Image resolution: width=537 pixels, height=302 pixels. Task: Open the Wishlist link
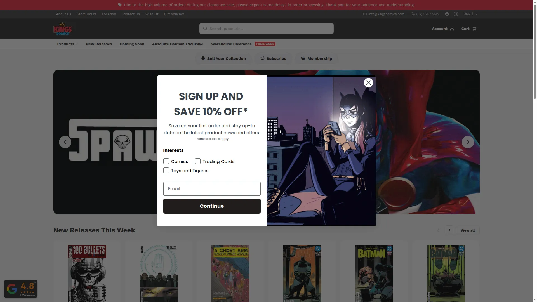152,14
